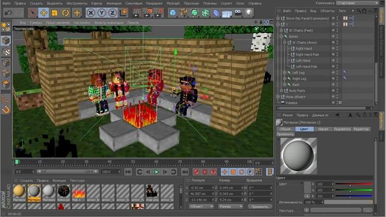386x217 pixels.
Task: Open the Объект coordinate mode dropdown
Action: (x=201, y=206)
